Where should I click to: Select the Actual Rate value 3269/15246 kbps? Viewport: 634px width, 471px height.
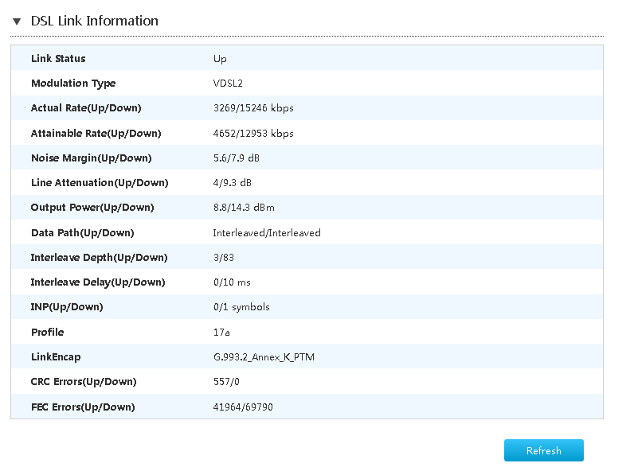(x=253, y=108)
